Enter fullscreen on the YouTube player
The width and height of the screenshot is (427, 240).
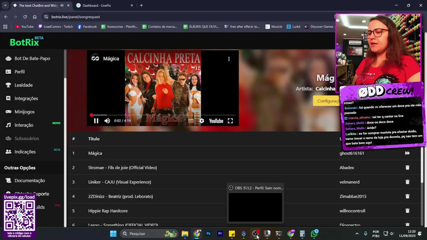point(230,121)
